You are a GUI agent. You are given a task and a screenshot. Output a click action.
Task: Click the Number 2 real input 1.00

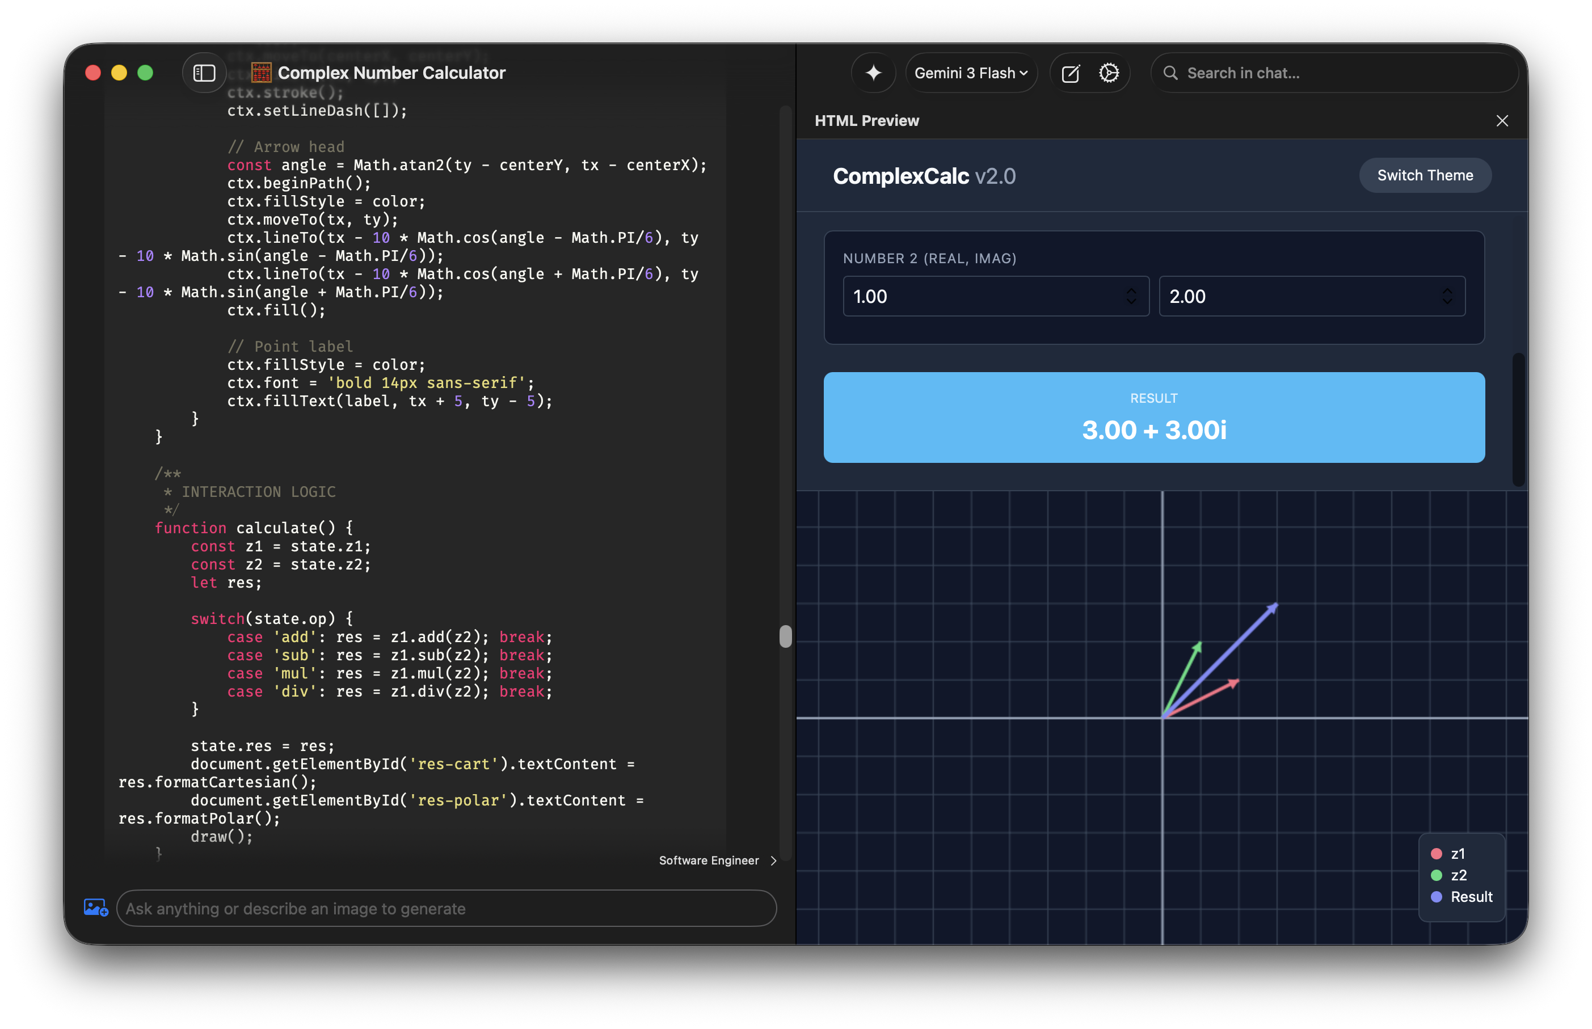point(983,296)
